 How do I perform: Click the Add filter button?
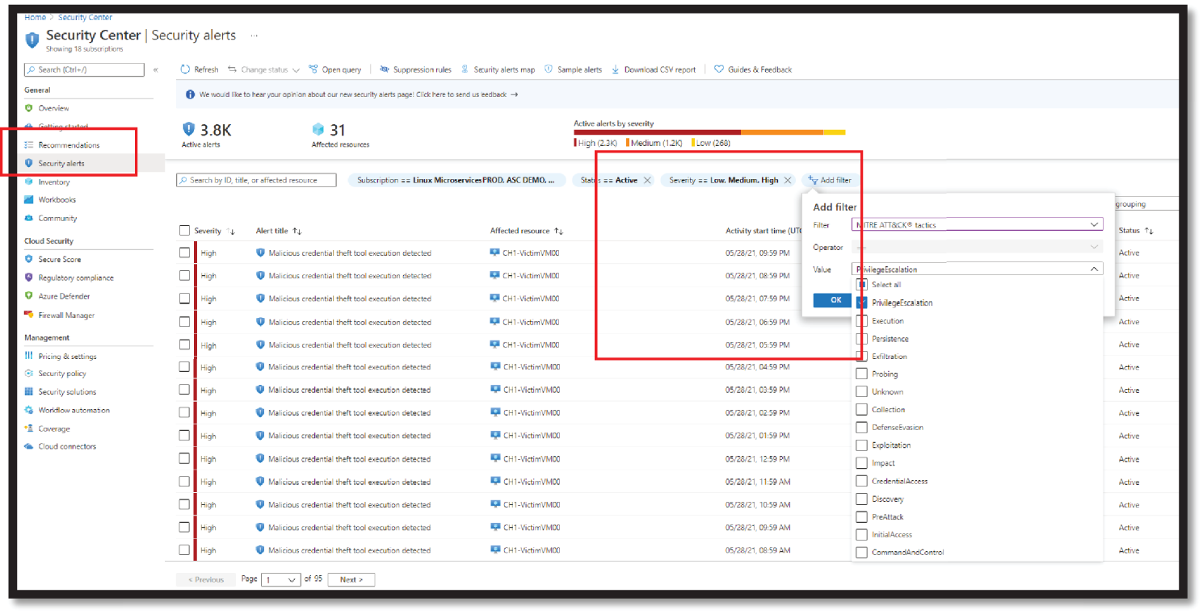pyautogui.click(x=830, y=181)
